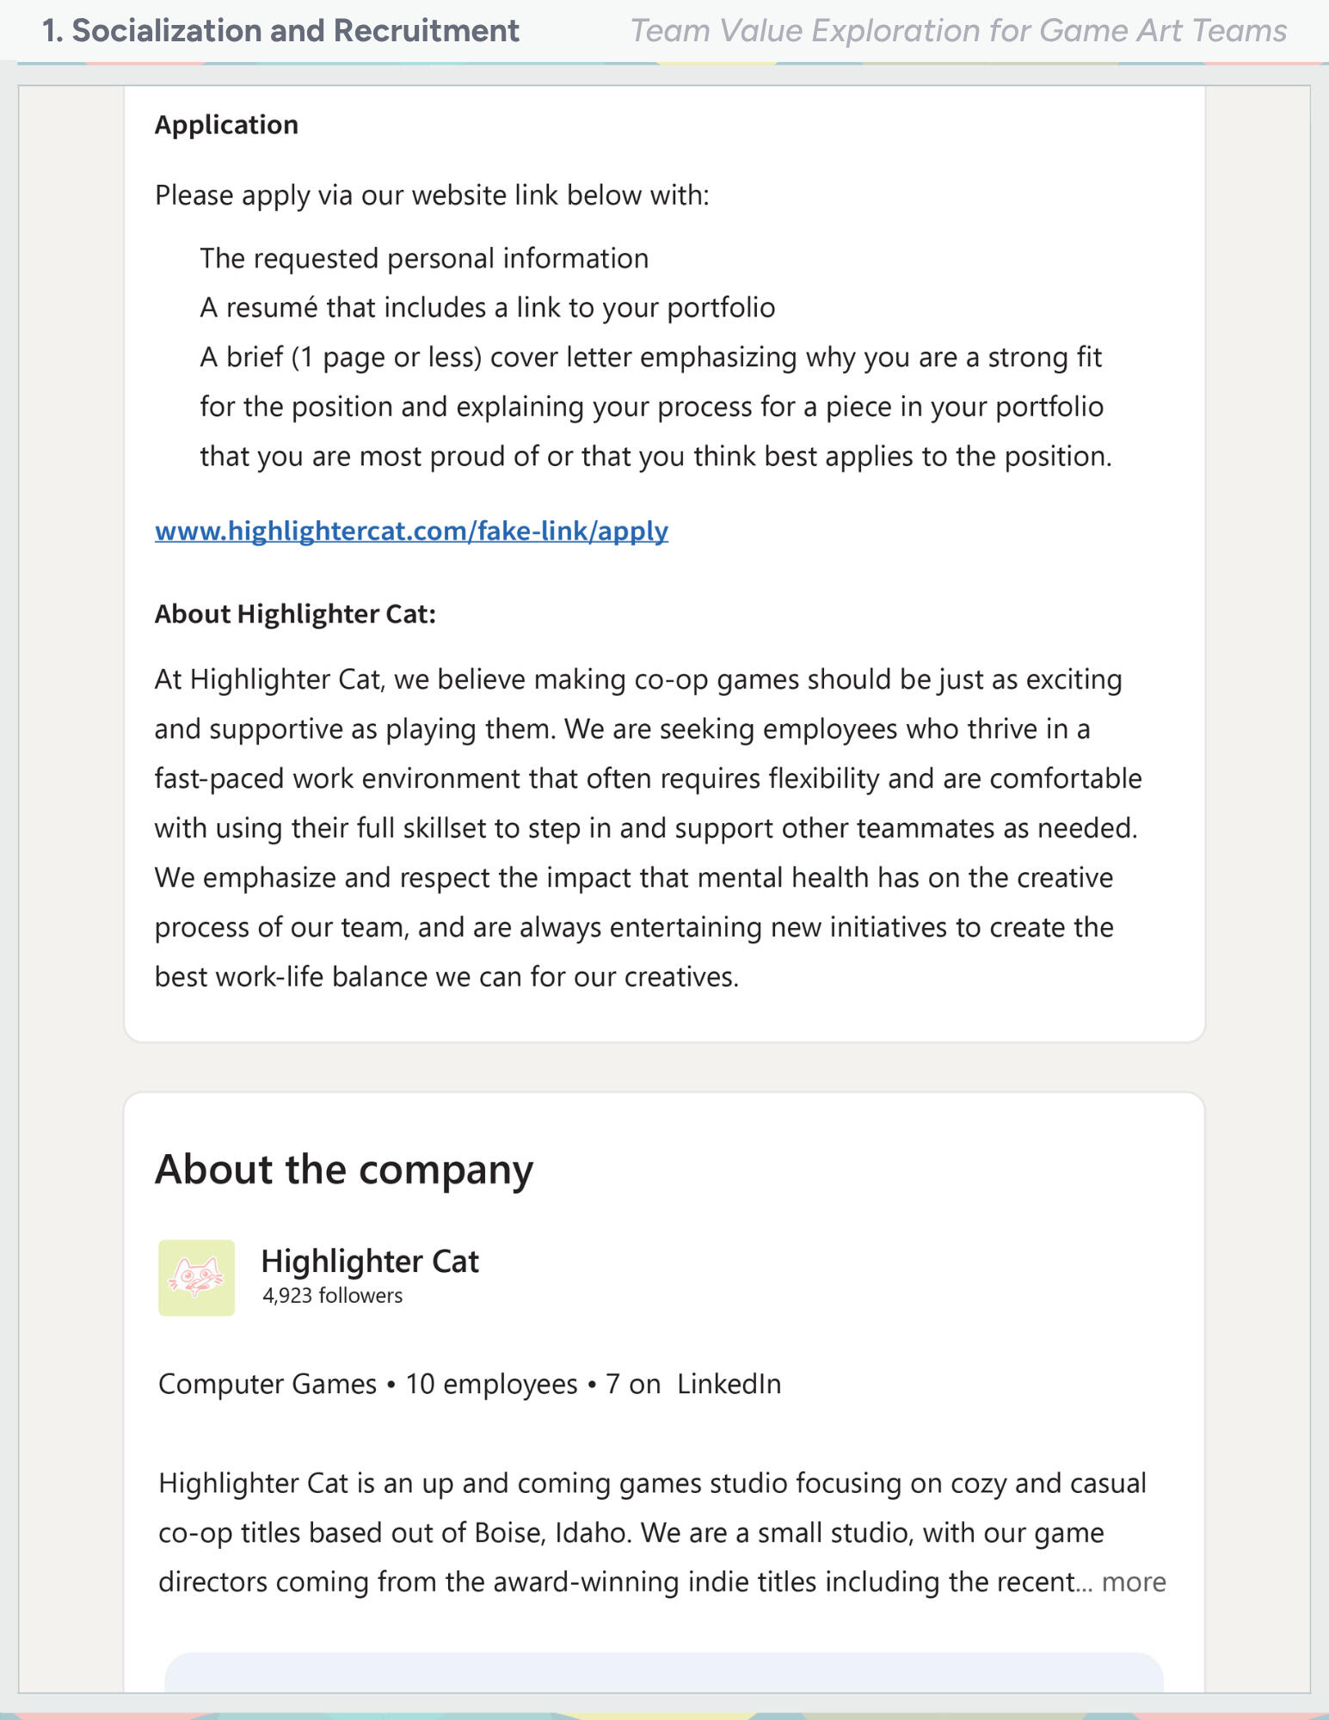Click the "About the company" heading
Image resolution: width=1329 pixels, height=1720 pixels.
(x=344, y=1169)
